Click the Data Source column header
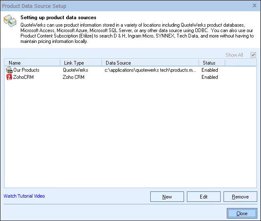 coord(150,63)
